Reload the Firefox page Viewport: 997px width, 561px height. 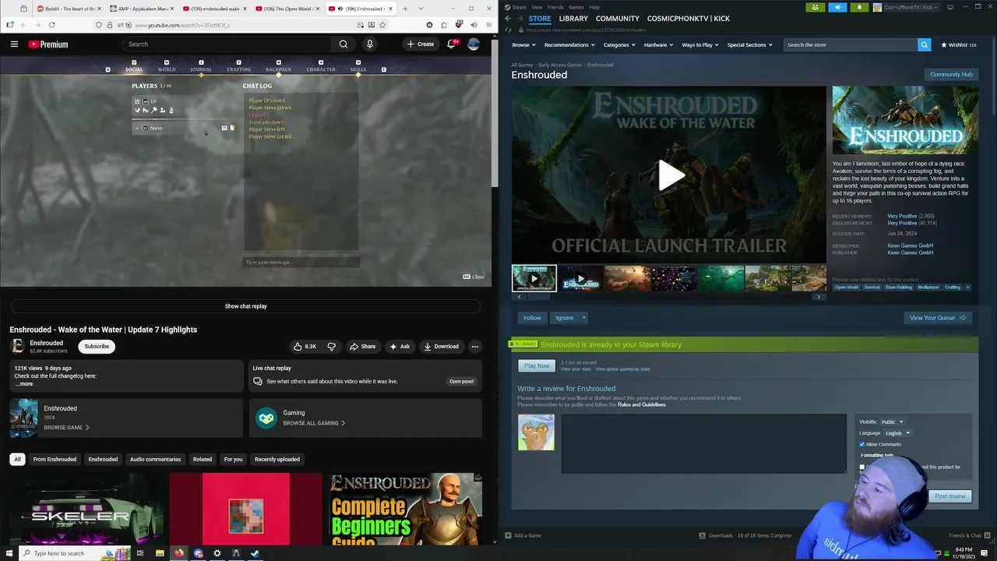coord(51,25)
